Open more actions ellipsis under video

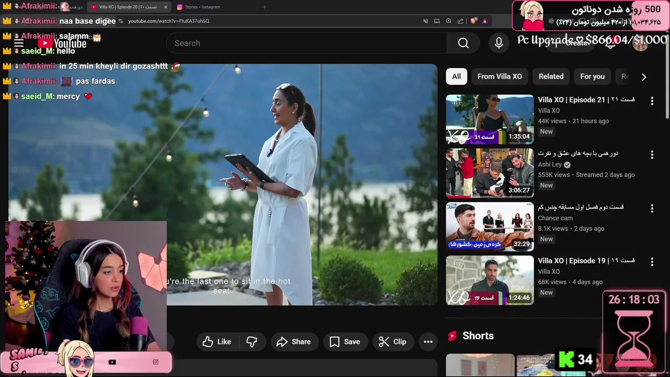[x=428, y=342]
